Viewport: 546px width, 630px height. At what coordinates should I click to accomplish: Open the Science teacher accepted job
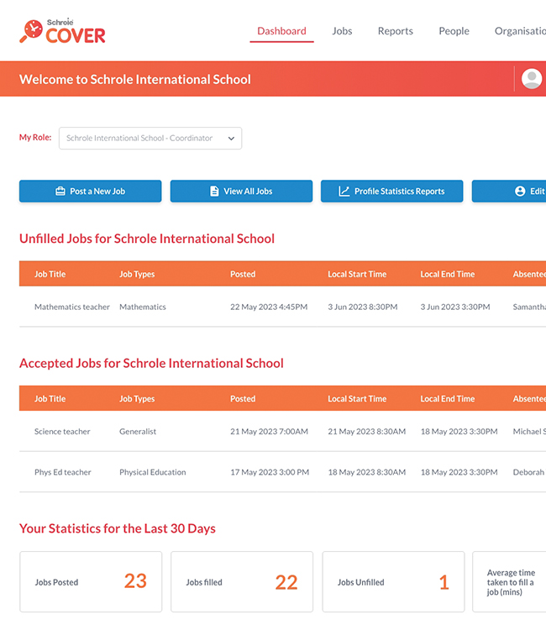[x=62, y=432]
